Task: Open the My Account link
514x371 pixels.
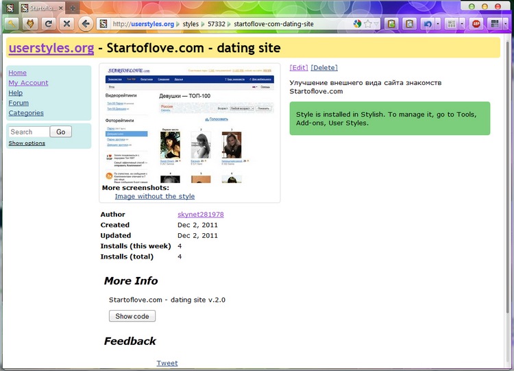Action: coord(28,83)
